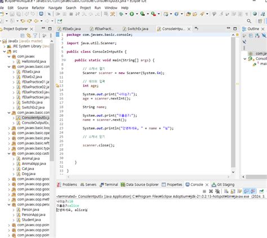This screenshot has height=238, width=267.
Task: Toggle Sort icon in Outline panel
Action: point(257,35)
